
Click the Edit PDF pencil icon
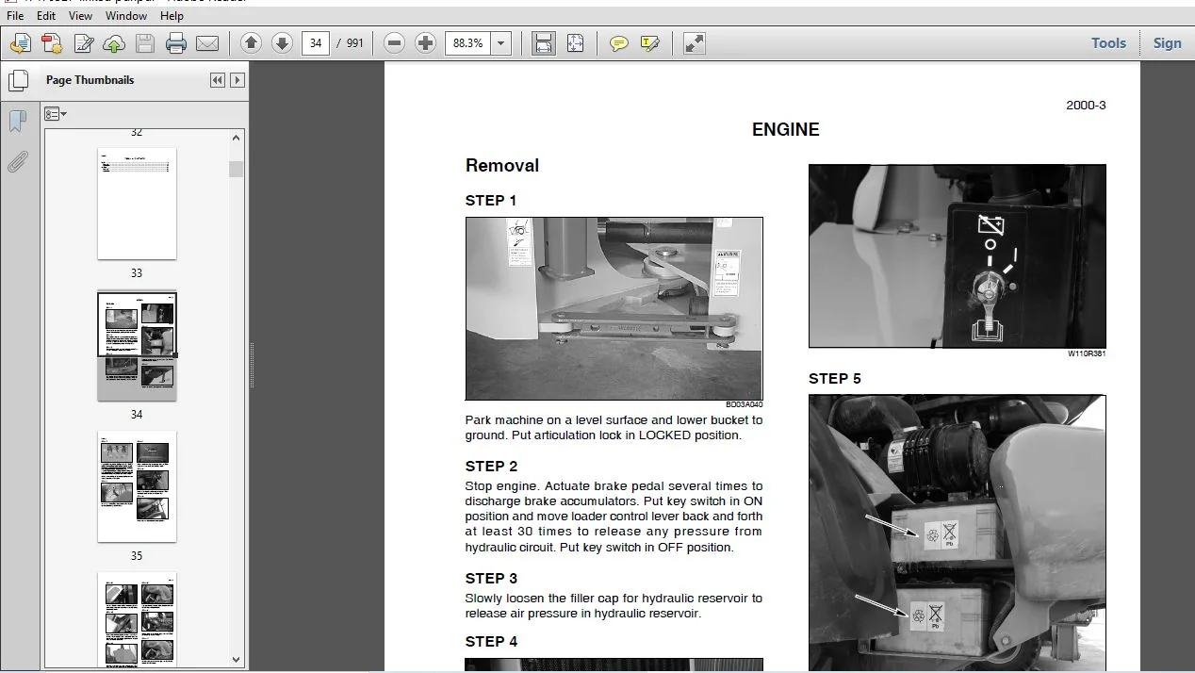[84, 43]
